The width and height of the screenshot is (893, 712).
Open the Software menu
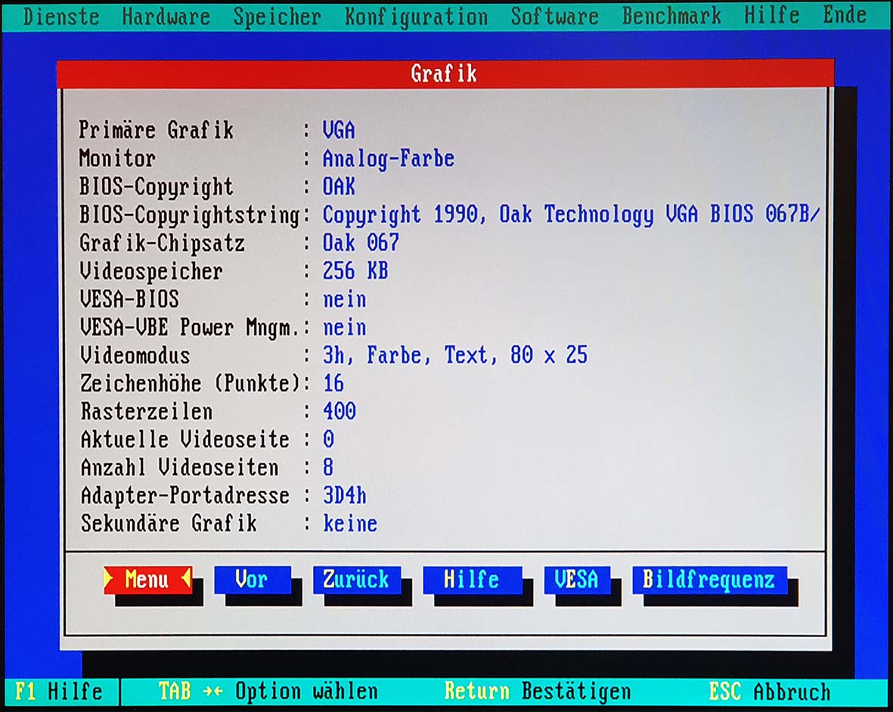coord(554,17)
